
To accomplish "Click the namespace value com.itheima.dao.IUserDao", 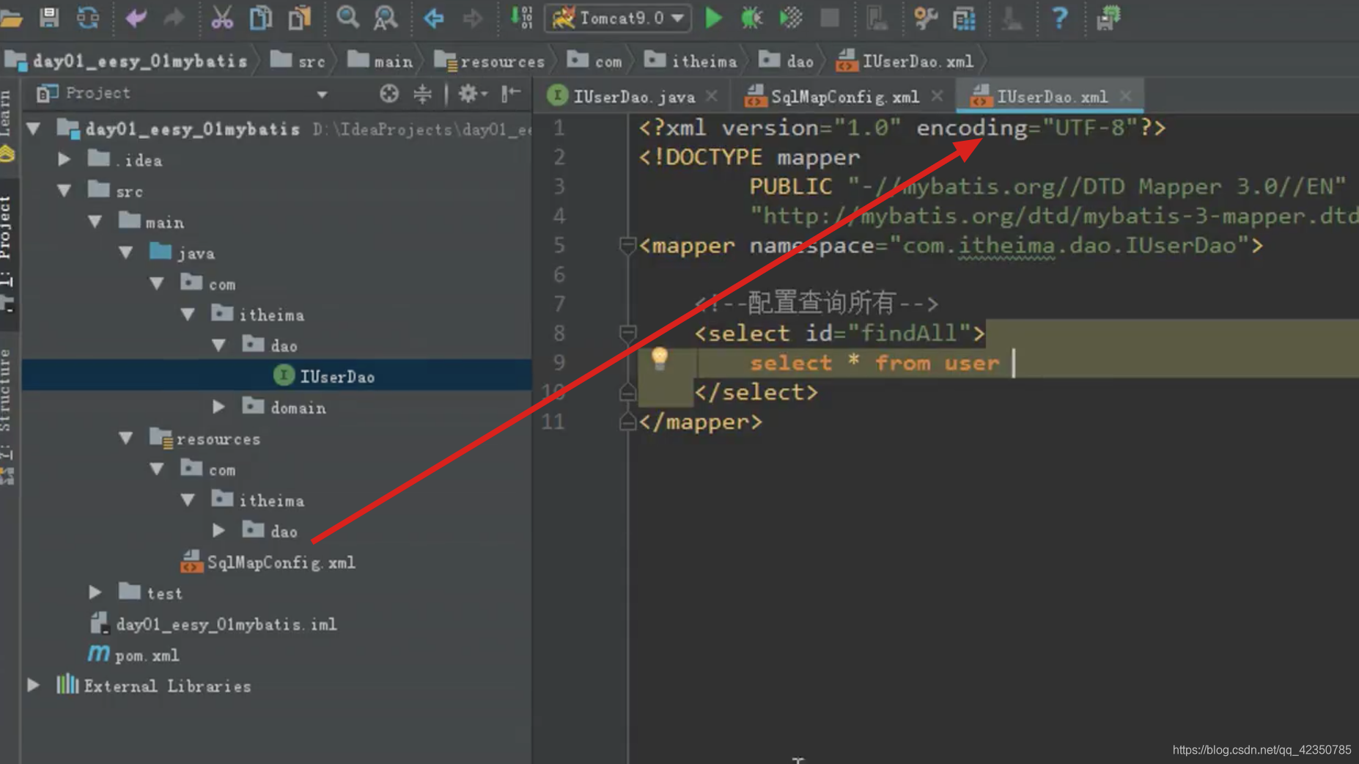I will (1069, 246).
